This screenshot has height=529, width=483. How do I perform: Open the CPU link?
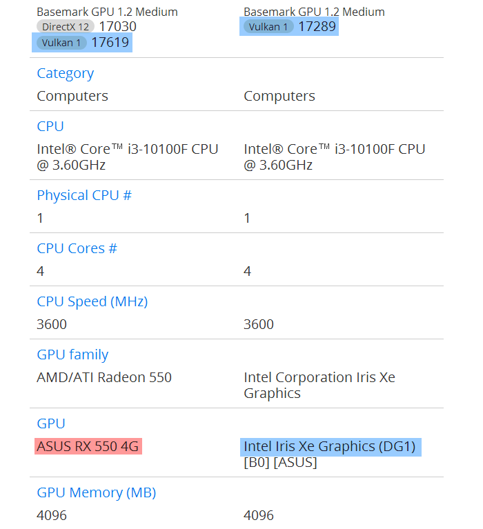click(x=50, y=126)
